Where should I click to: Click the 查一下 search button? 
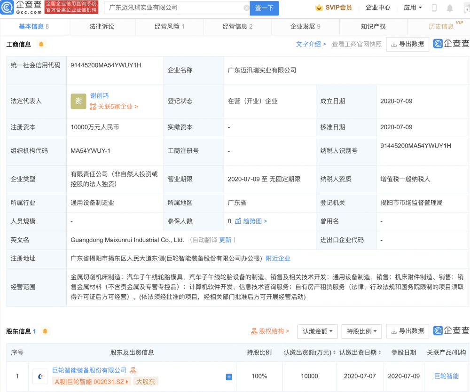[x=264, y=8]
